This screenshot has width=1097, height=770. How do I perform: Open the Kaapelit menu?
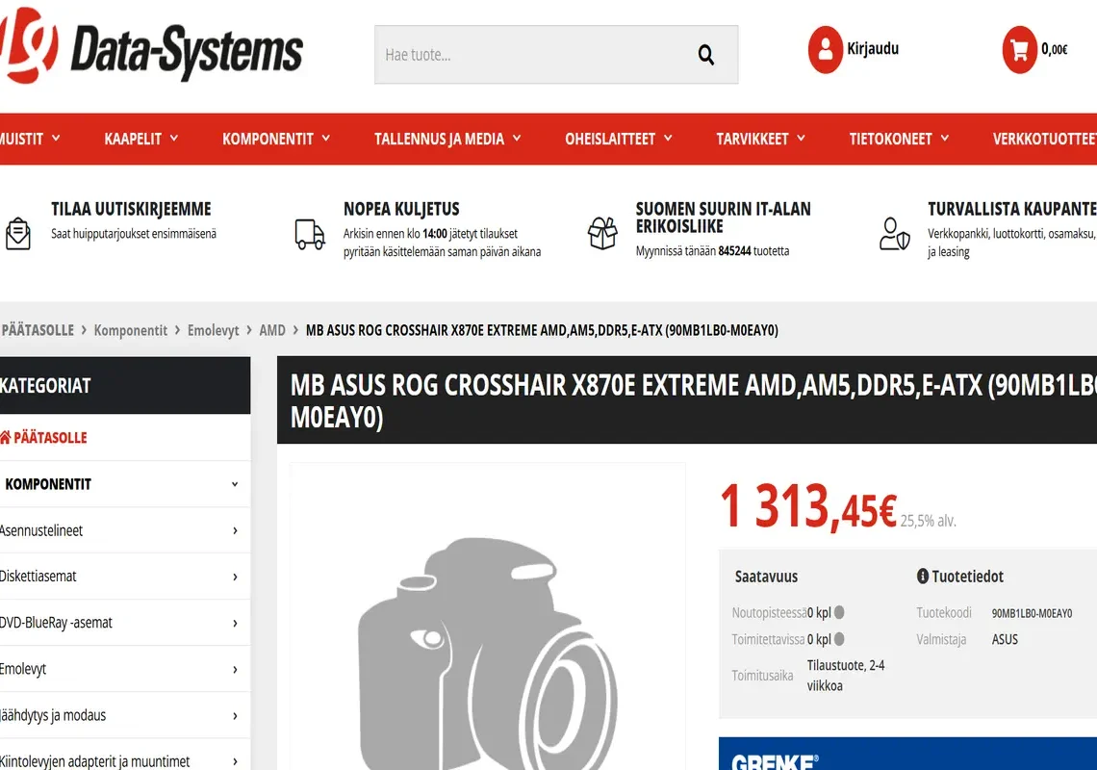[x=141, y=139]
